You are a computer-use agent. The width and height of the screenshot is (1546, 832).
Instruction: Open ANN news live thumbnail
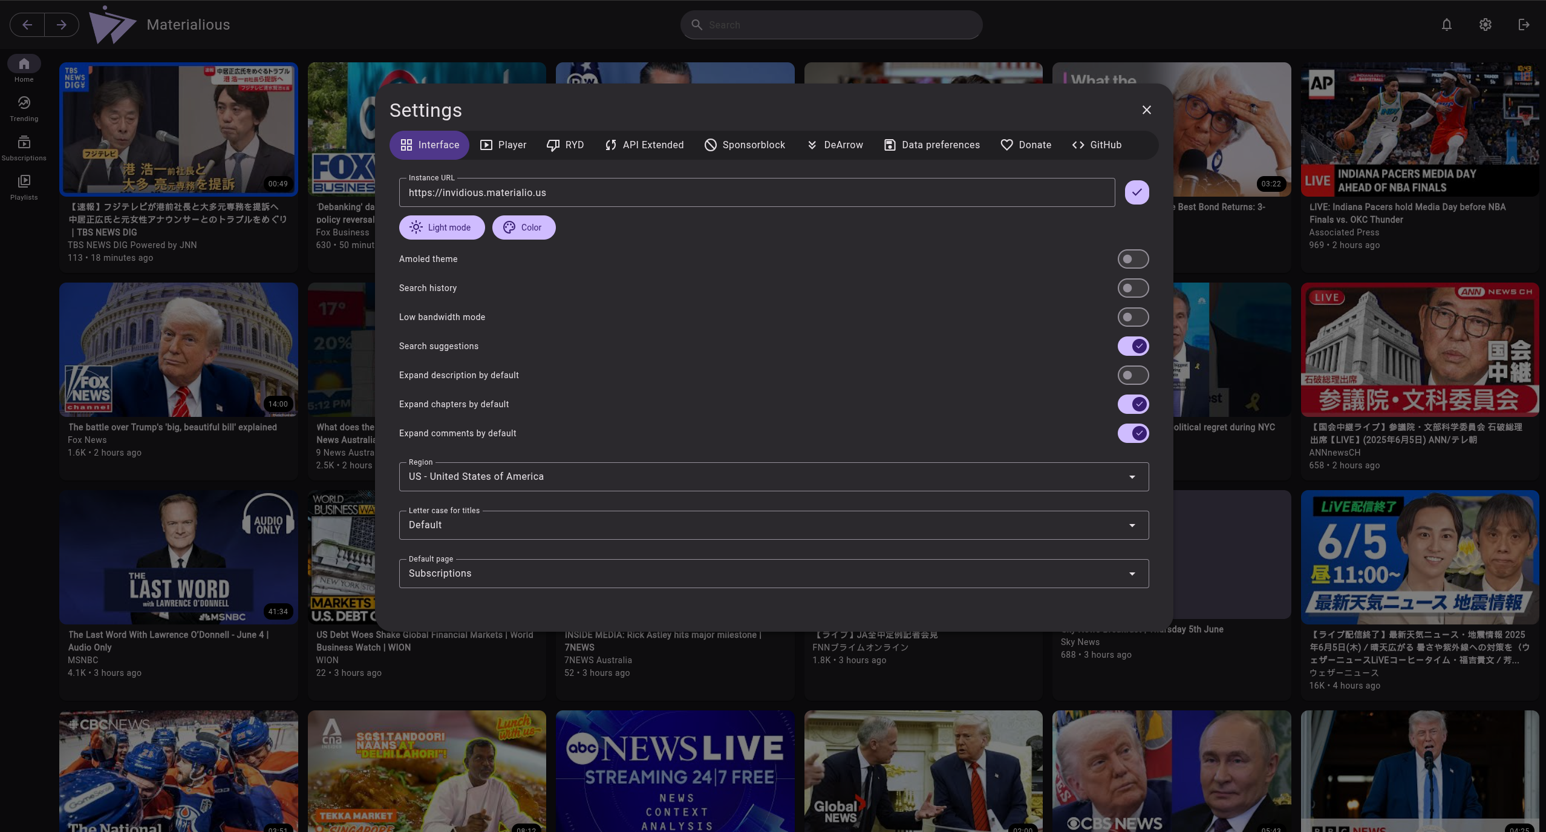point(1420,350)
